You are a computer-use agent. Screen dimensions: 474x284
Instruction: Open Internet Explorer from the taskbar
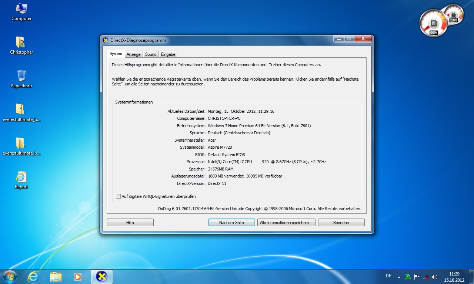tap(33, 276)
